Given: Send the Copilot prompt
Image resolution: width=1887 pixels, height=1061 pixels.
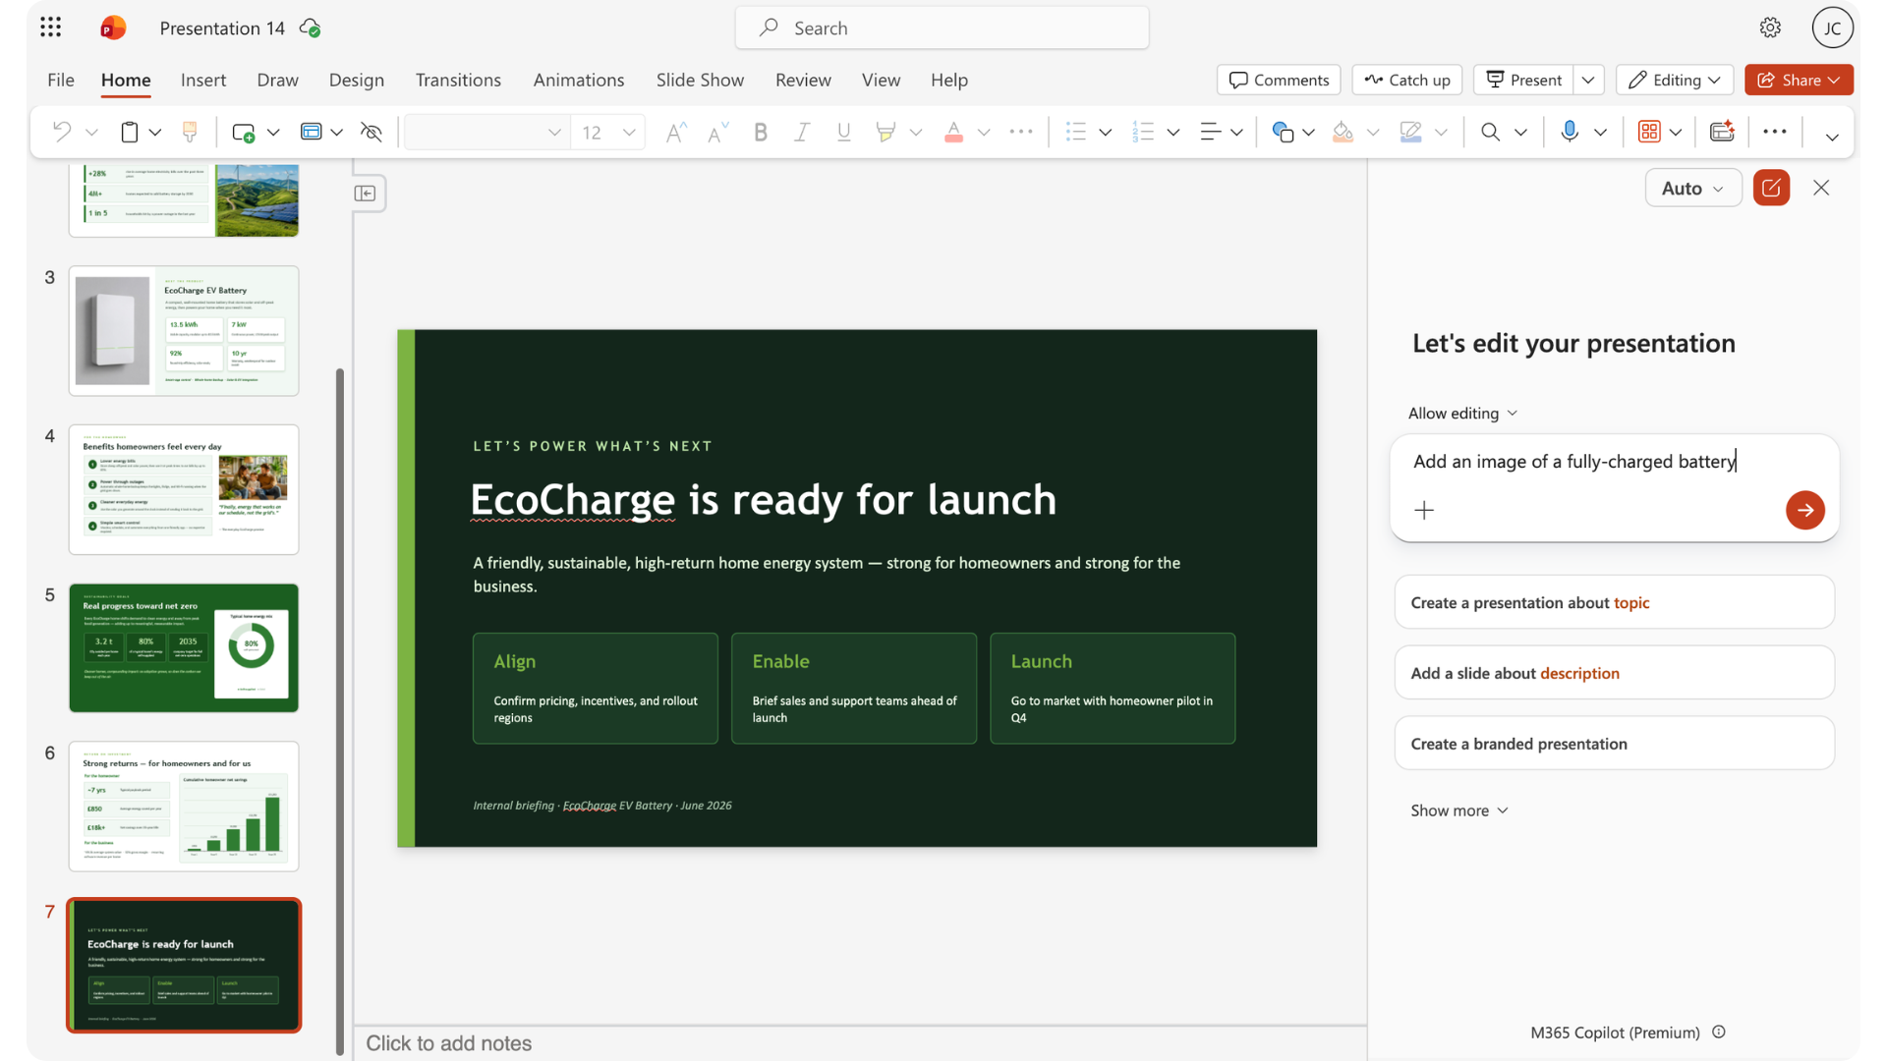Looking at the screenshot, I should click(1804, 510).
